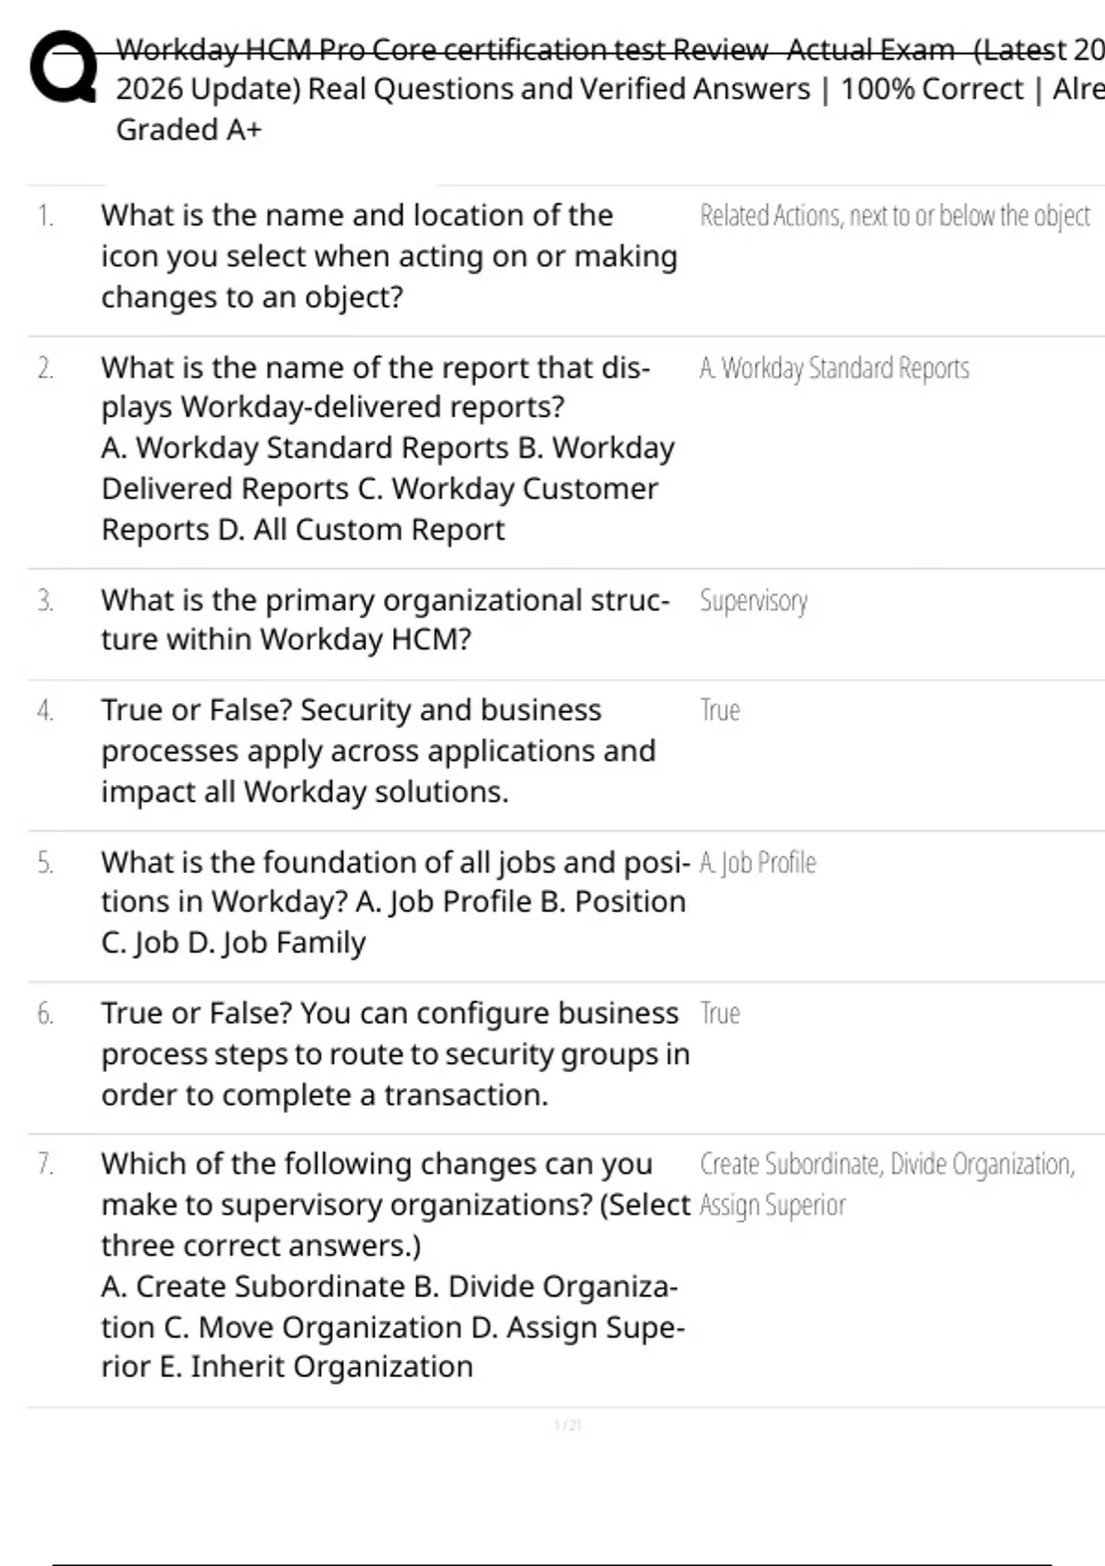Select question 6 about configuring business process steps
Image resolution: width=1105 pixels, height=1566 pixels.
[x=394, y=1054]
